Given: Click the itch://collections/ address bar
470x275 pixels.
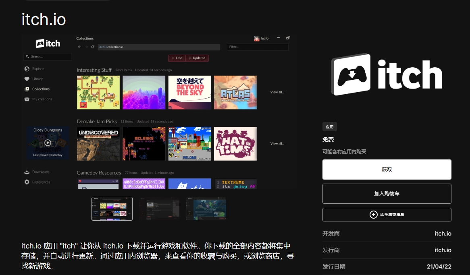Looking at the screenshot, I should [159, 47].
